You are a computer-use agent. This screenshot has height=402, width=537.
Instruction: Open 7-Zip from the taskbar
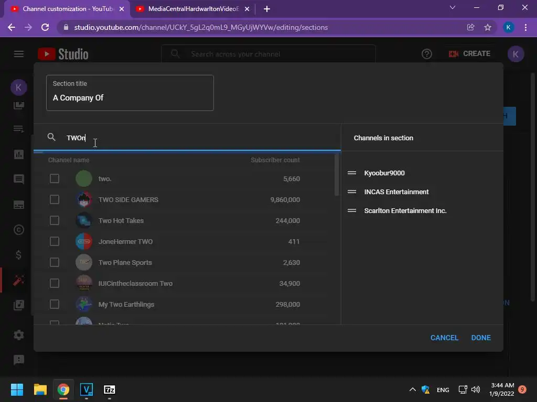point(109,389)
